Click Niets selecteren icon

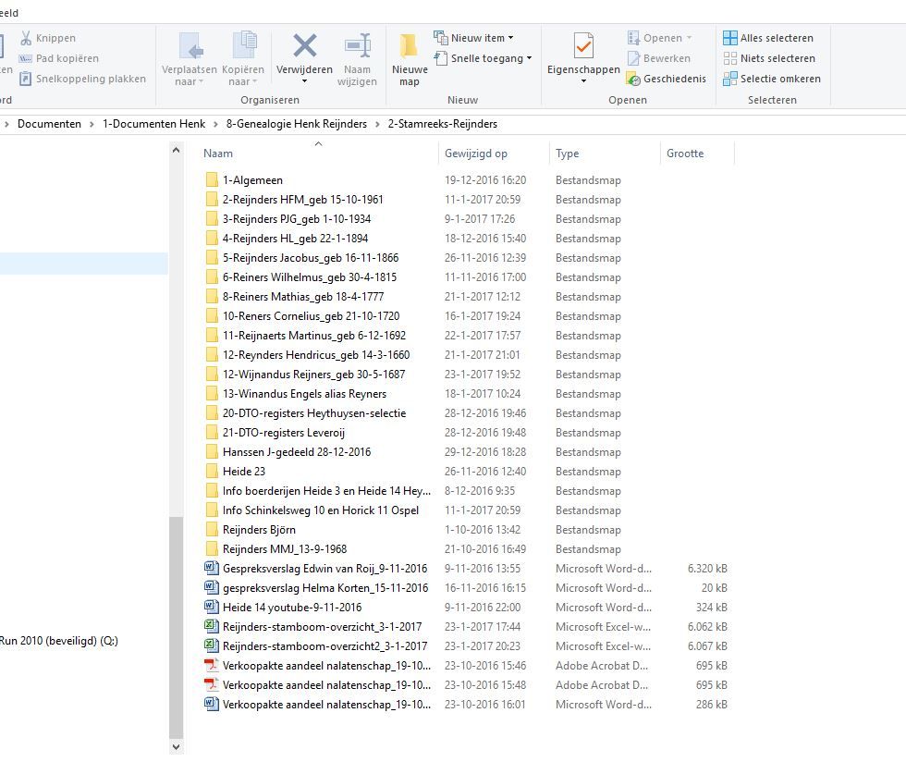pyautogui.click(x=730, y=58)
